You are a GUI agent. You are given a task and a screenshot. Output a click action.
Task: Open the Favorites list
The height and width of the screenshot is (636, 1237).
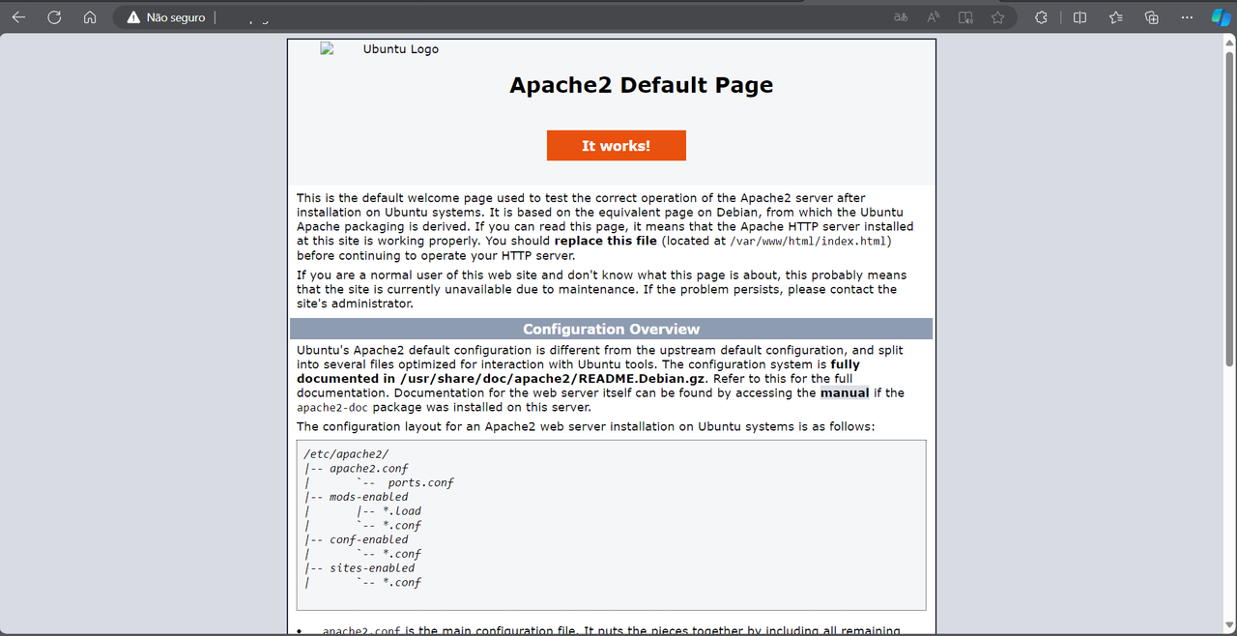[1116, 17]
